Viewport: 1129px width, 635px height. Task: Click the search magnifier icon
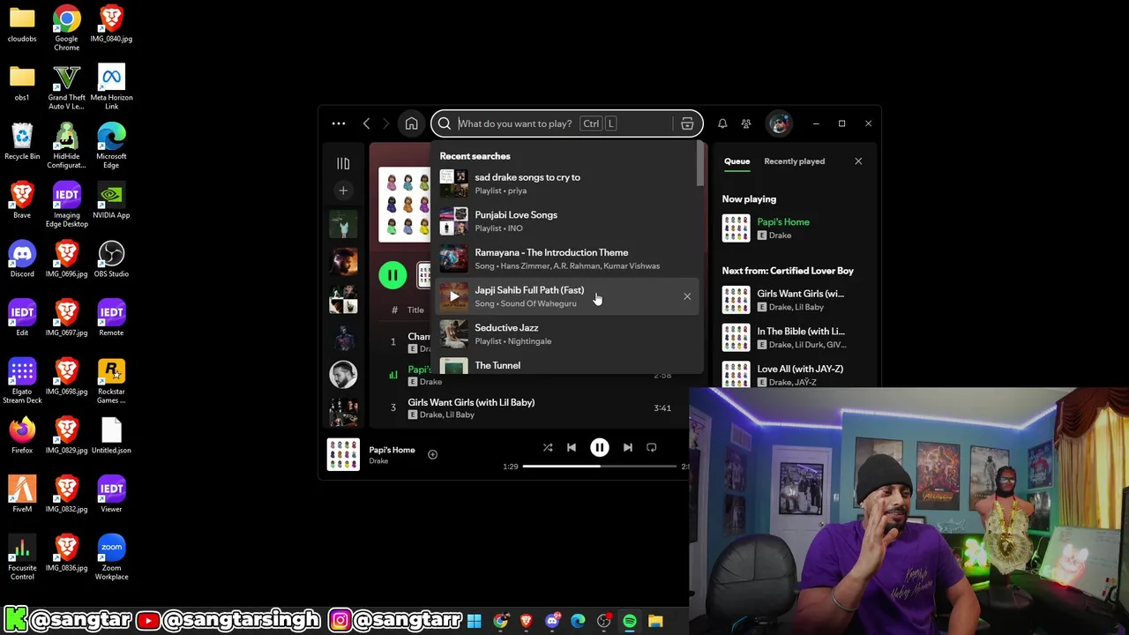pyautogui.click(x=445, y=123)
